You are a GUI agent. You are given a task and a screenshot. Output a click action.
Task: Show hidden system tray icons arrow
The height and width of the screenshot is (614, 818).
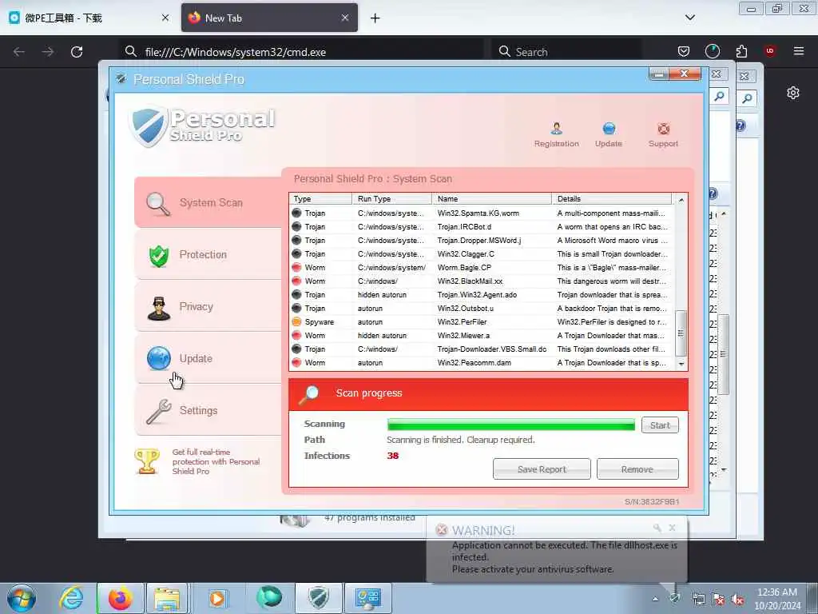point(655,599)
